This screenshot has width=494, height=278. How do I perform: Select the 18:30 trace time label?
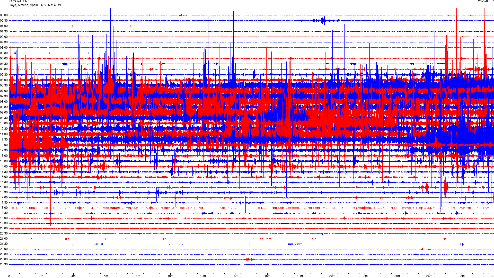tap(4, 213)
